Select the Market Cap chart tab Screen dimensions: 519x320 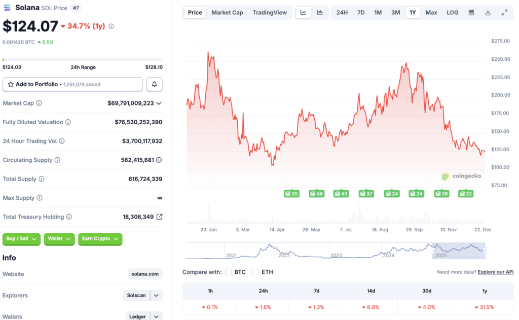tap(227, 12)
